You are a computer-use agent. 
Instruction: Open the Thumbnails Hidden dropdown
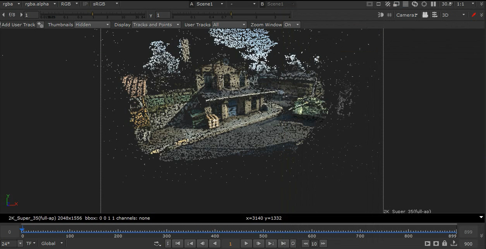[92, 25]
